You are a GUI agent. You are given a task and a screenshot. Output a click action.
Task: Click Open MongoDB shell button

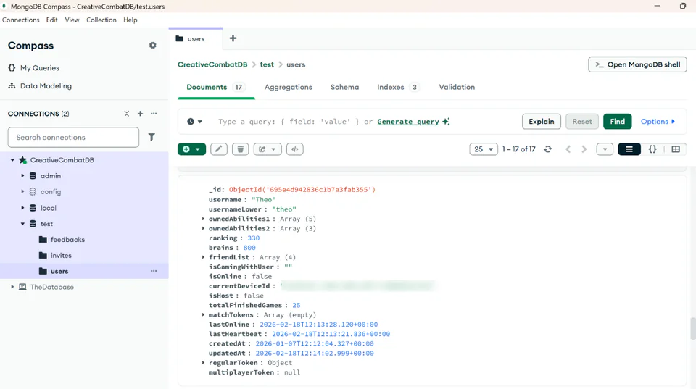click(637, 64)
